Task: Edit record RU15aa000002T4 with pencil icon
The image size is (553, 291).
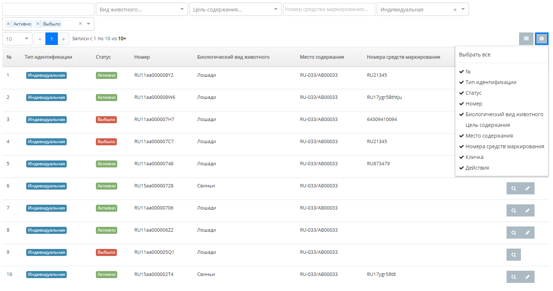Action: tap(528, 277)
